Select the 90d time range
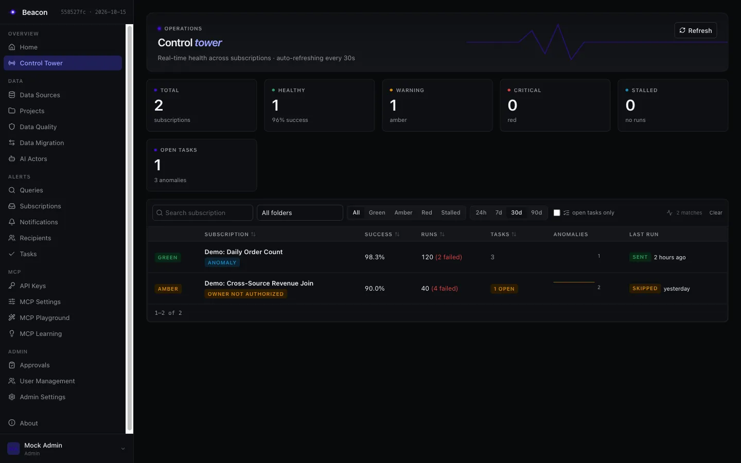This screenshot has height=463, width=741. click(537, 213)
